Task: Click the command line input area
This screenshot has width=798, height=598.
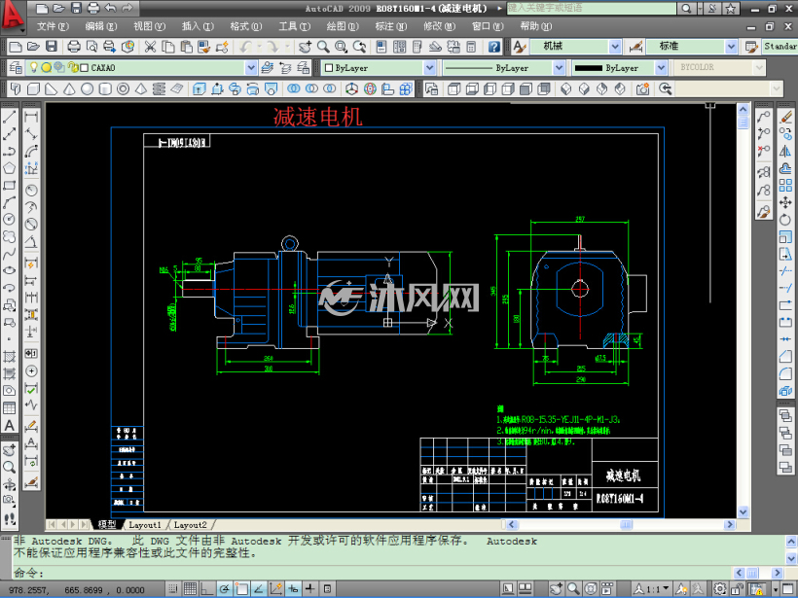Action: pyautogui.click(x=374, y=573)
